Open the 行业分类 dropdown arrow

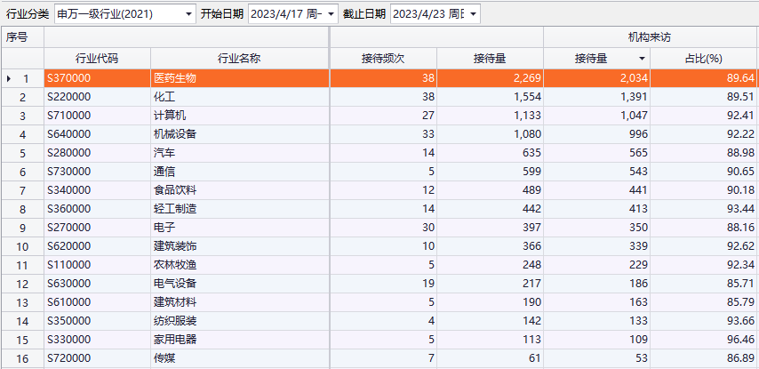point(189,14)
